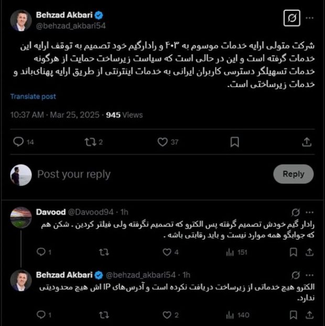Open replies on the main post
This screenshot has width=325, height=326.
[x=18, y=142]
